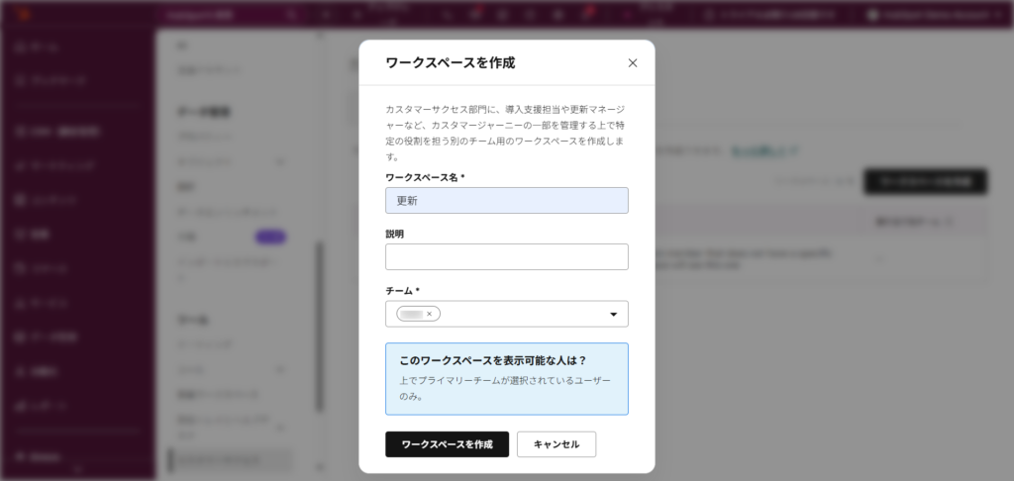Viewport: 1014px width, 481px height.
Task: Click the キャンセル button
Action: [x=557, y=444]
